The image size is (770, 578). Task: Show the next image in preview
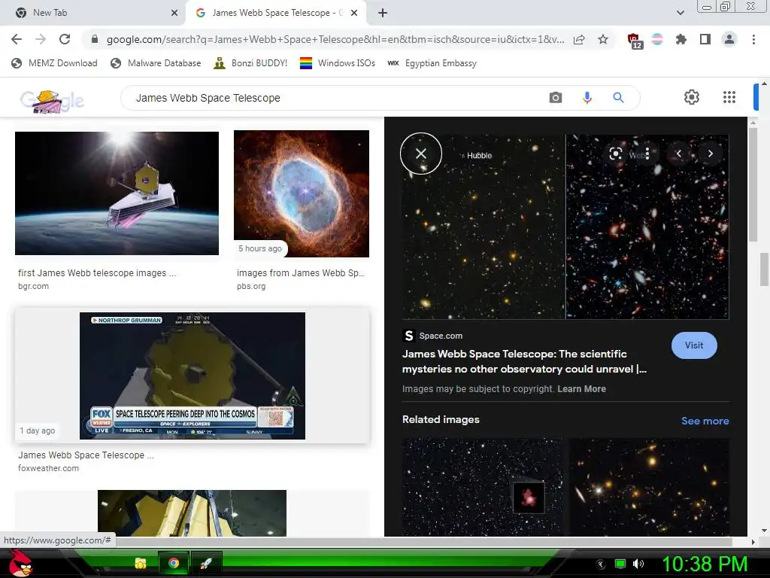710,154
